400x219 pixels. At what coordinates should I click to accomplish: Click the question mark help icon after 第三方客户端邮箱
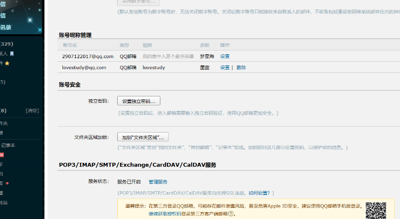click(230, 214)
